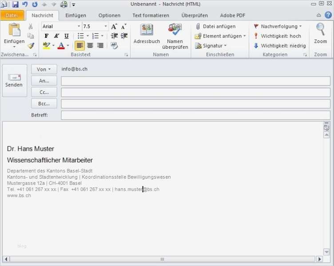Click the large Einfügen paste icon
334x266 pixels.
point(14,30)
